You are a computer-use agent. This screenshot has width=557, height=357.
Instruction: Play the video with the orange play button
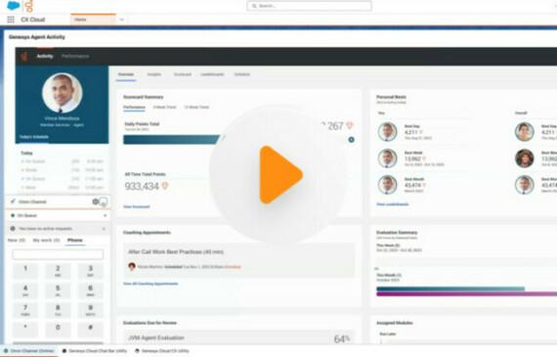pos(280,175)
